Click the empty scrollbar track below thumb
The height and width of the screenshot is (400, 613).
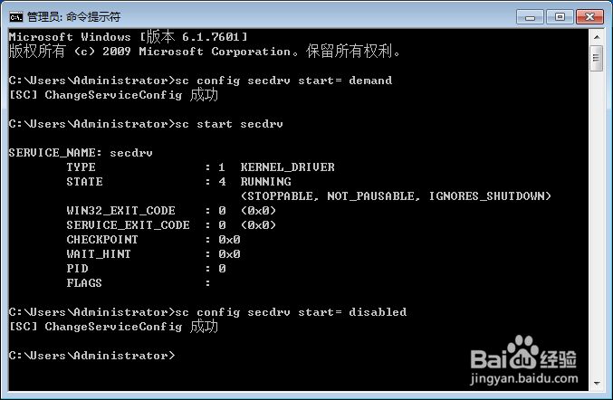[597, 223]
